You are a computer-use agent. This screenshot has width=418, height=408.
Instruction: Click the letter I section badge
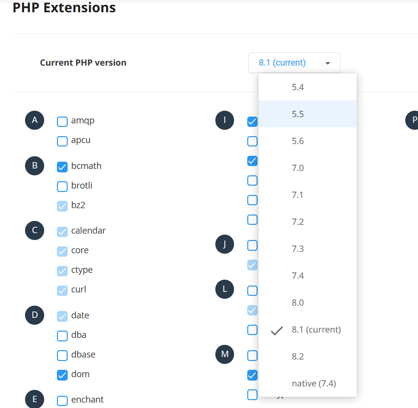point(225,120)
